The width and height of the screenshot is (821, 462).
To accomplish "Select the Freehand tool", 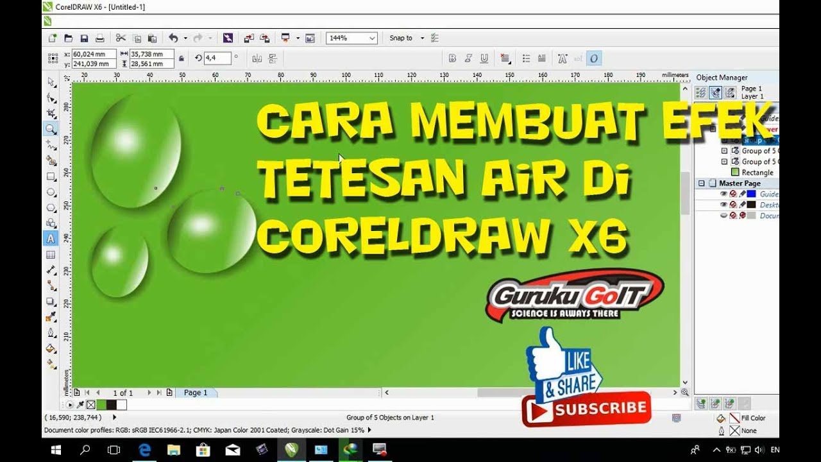I will tap(51, 145).
